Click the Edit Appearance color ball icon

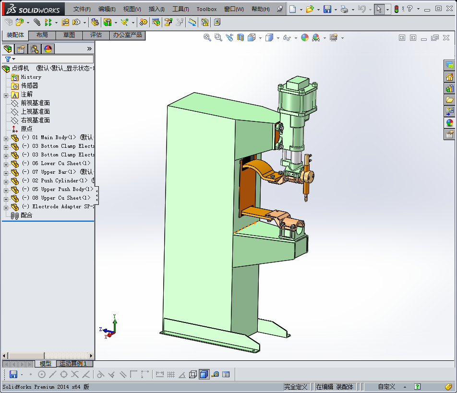click(304, 37)
